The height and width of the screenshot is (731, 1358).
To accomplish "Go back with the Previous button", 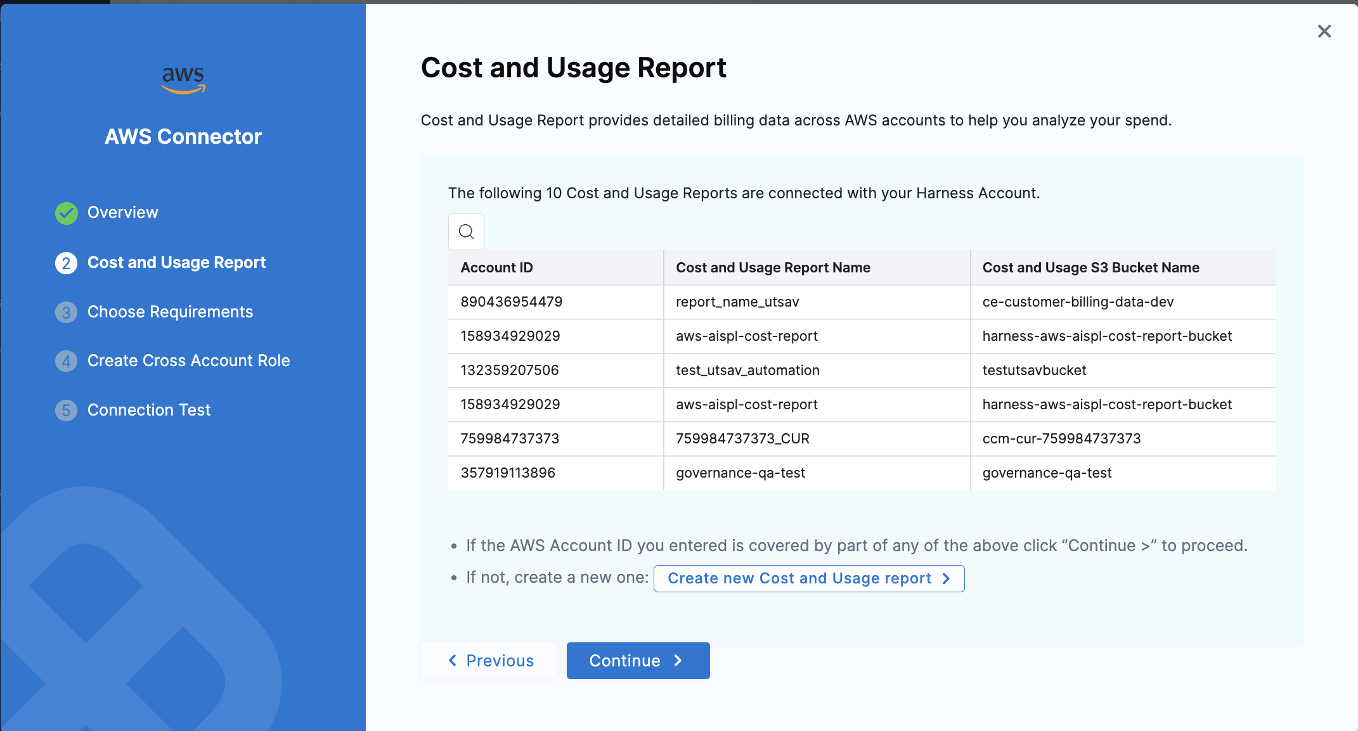I will pyautogui.click(x=489, y=661).
